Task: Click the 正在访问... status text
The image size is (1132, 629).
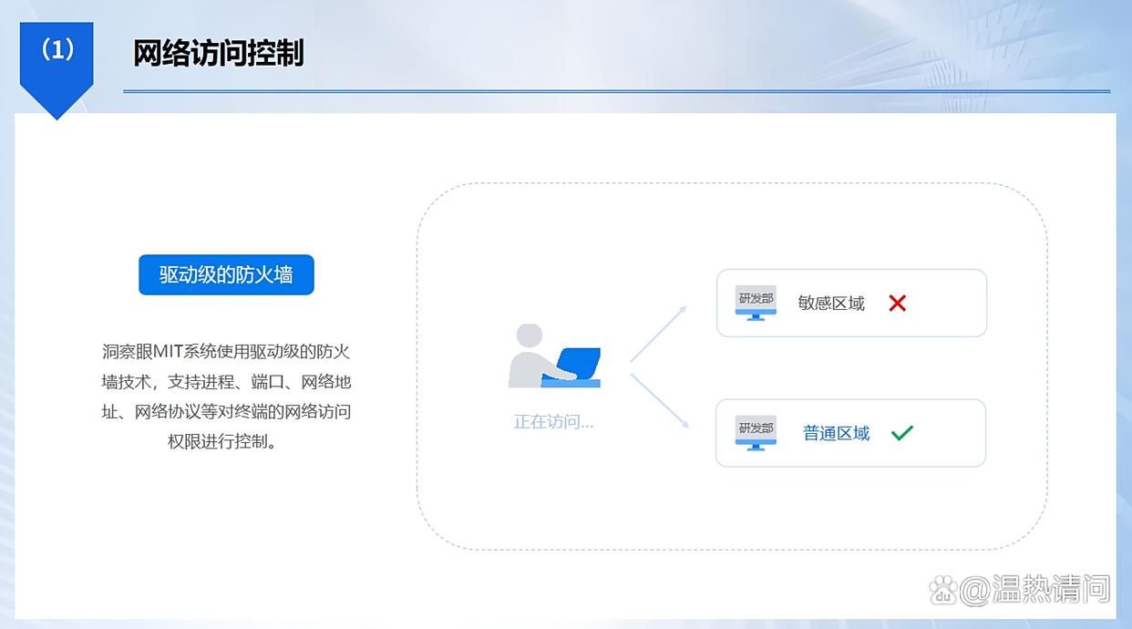Action: coord(554,422)
